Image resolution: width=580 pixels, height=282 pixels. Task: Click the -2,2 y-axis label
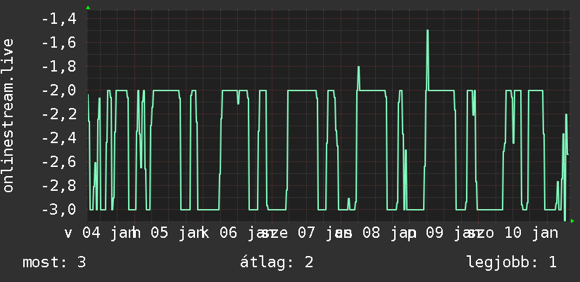(59, 114)
